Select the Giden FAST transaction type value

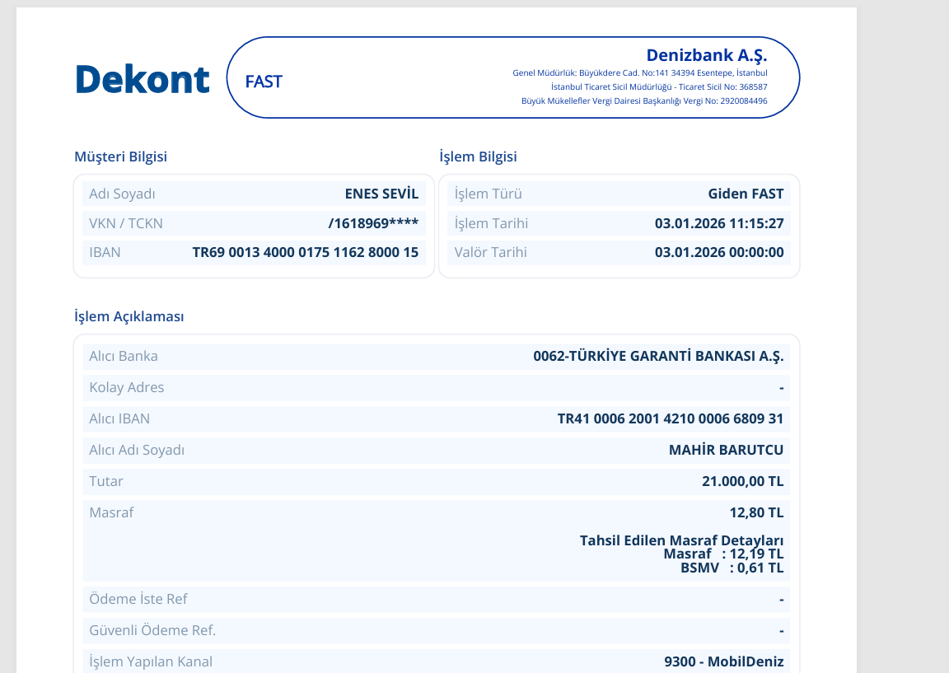(746, 194)
